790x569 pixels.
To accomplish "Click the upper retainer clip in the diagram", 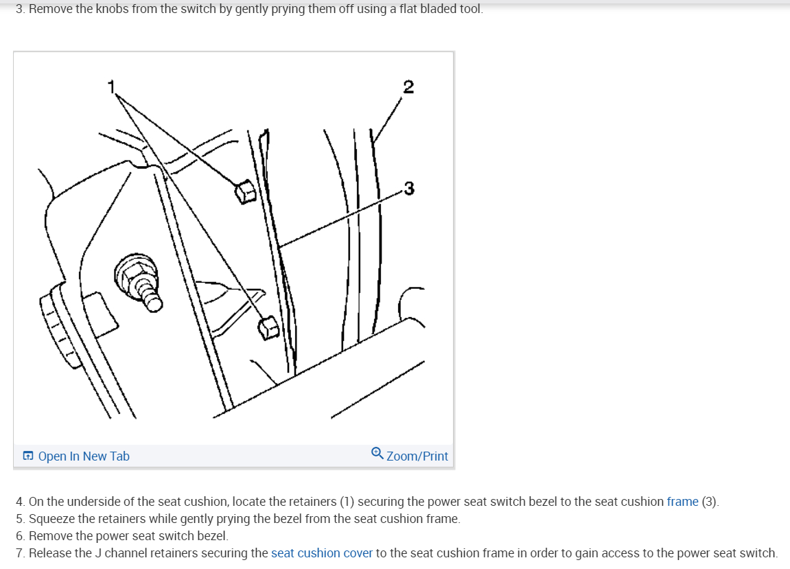I will tap(245, 192).
